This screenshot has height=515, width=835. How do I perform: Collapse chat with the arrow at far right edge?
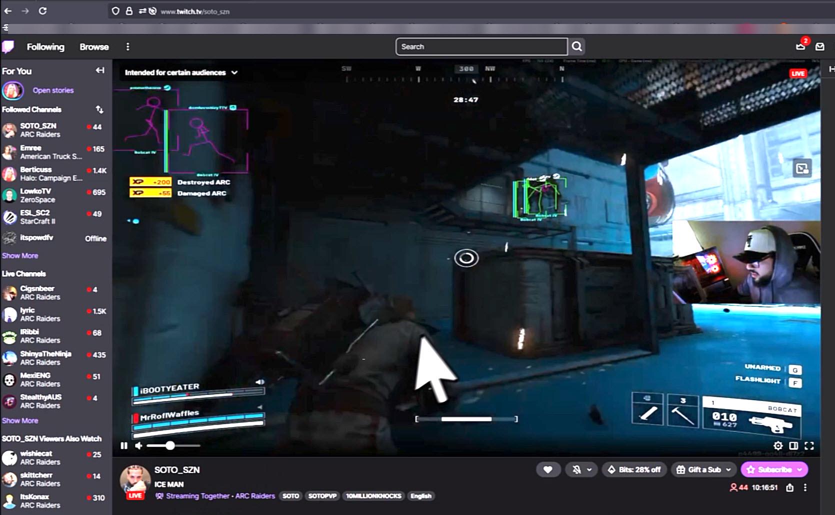831,69
